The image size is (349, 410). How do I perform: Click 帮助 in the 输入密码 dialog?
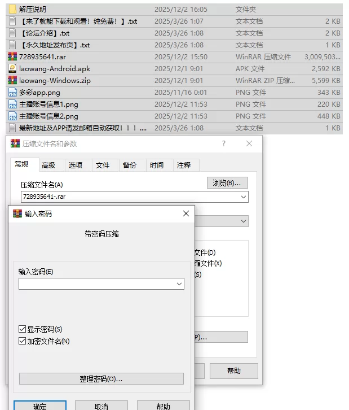click(x=163, y=406)
